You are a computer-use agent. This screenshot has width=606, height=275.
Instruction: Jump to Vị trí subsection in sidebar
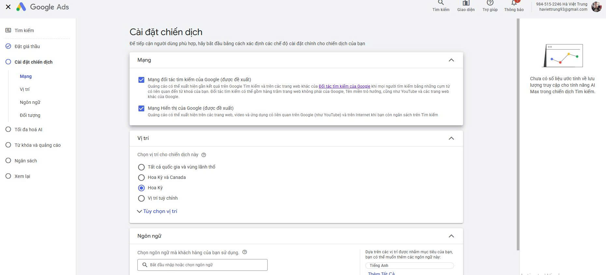point(25,89)
